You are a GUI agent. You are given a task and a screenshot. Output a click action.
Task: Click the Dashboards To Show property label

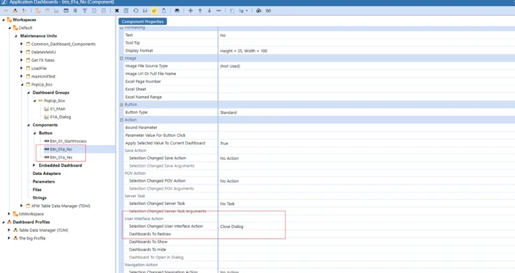click(148, 242)
